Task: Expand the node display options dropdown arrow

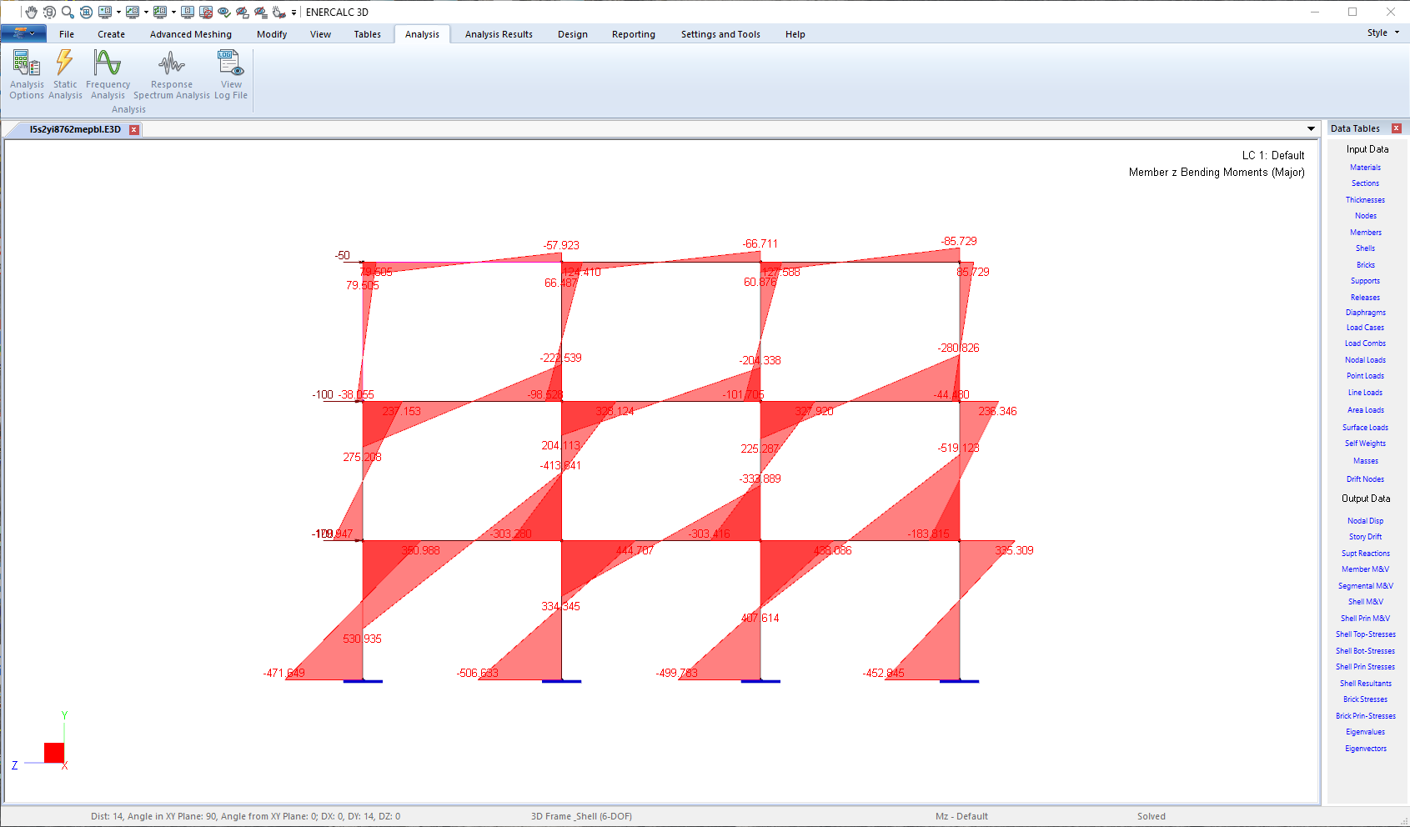Action: click(118, 13)
